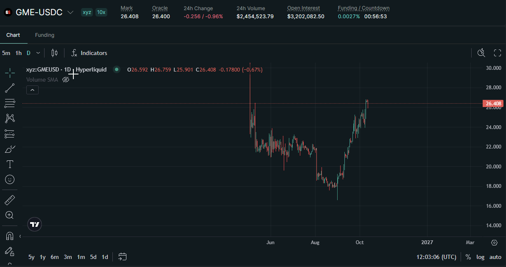Image resolution: width=506 pixels, height=267 pixels.
Task: Click the Oct label on time axis
Action: click(360, 242)
